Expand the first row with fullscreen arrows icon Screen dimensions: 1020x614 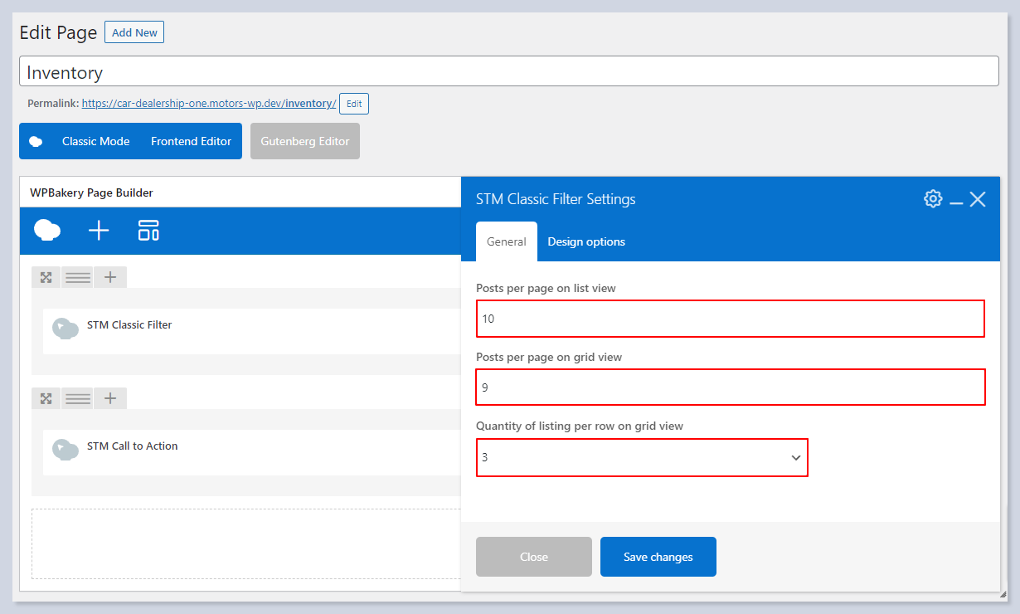(x=46, y=277)
